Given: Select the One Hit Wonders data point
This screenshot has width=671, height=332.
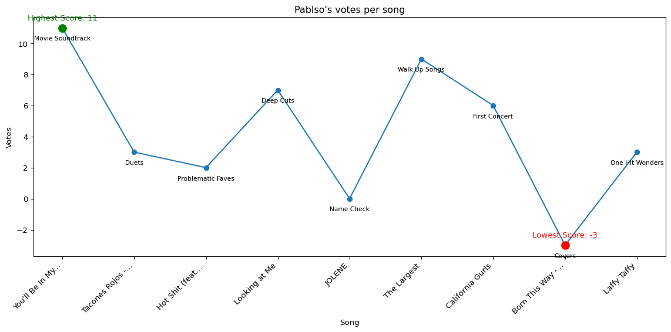Looking at the screenshot, I should 637,152.
